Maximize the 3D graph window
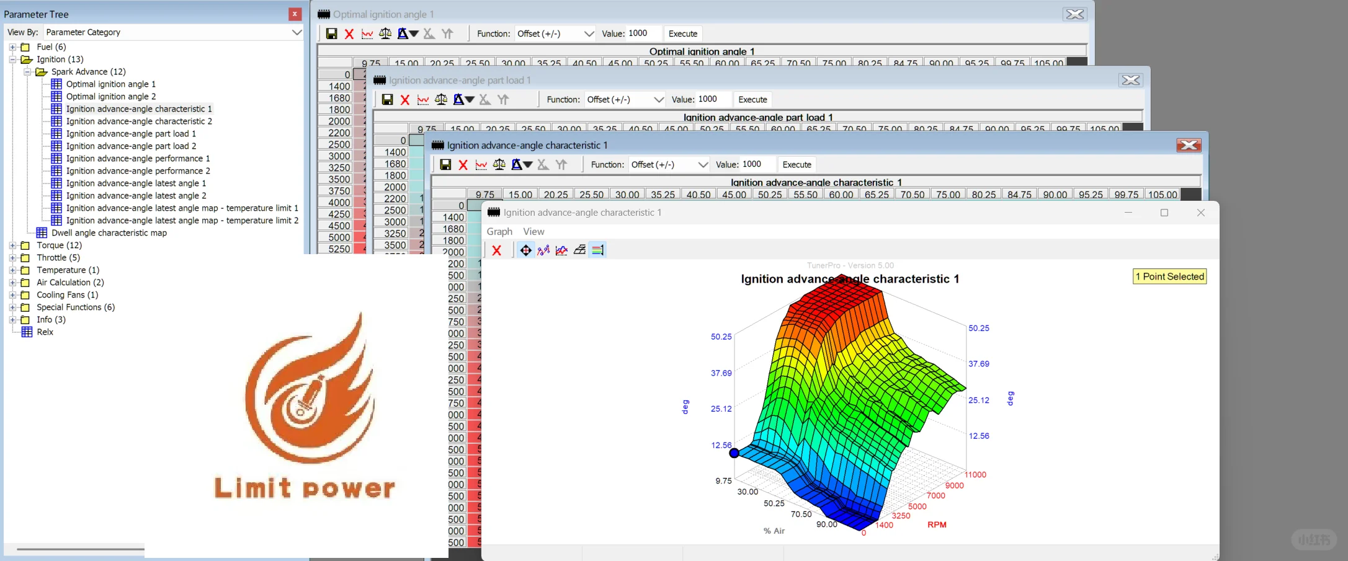Viewport: 1348px width, 561px height. [x=1164, y=213]
